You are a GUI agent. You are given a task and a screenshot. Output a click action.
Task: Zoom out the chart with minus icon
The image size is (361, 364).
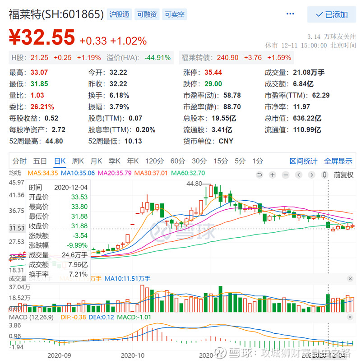[x=286, y=175]
